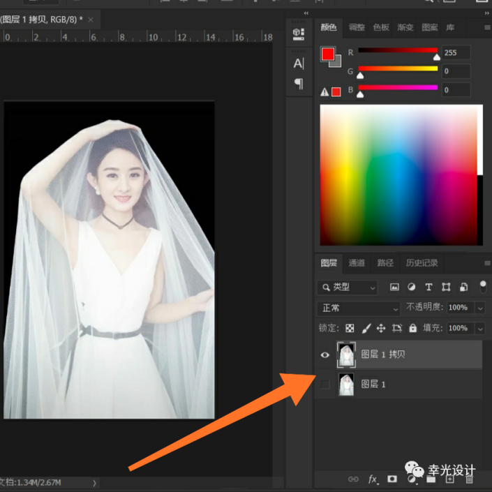Click the out-of-gamut warning triangle
The width and height of the screenshot is (492, 492).
[x=325, y=92]
